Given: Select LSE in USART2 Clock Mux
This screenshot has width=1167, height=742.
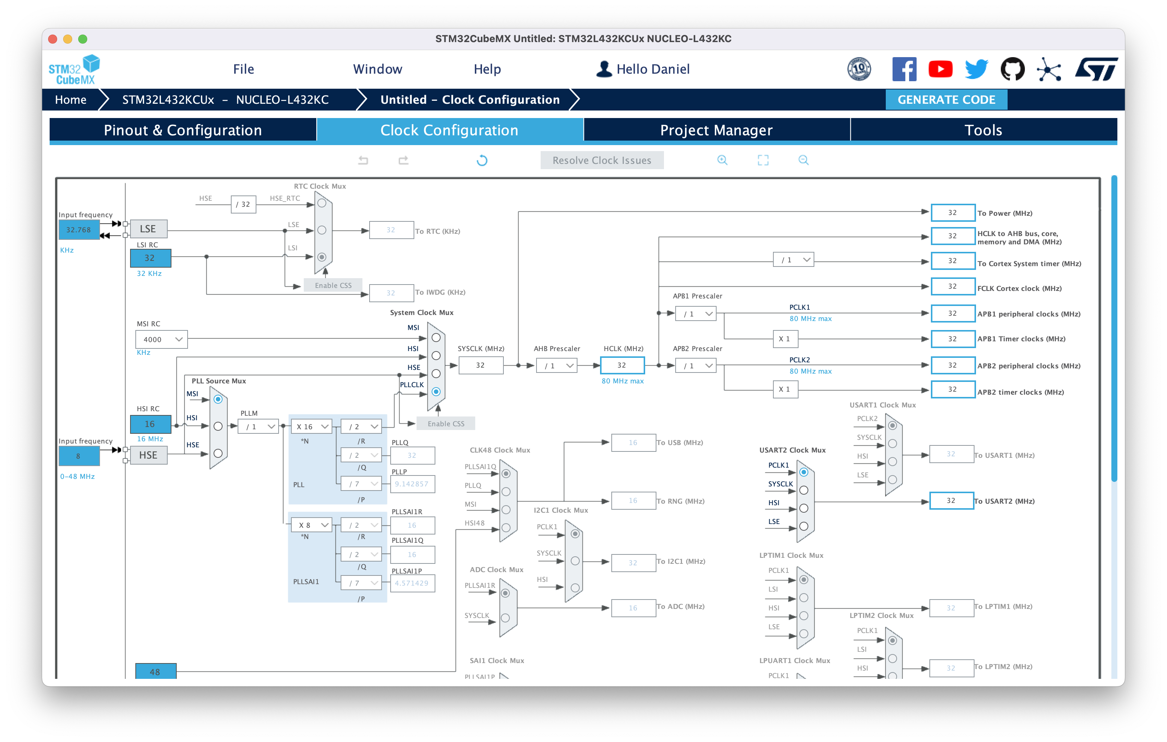Looking at the screenshot, I should click(803, 526).
